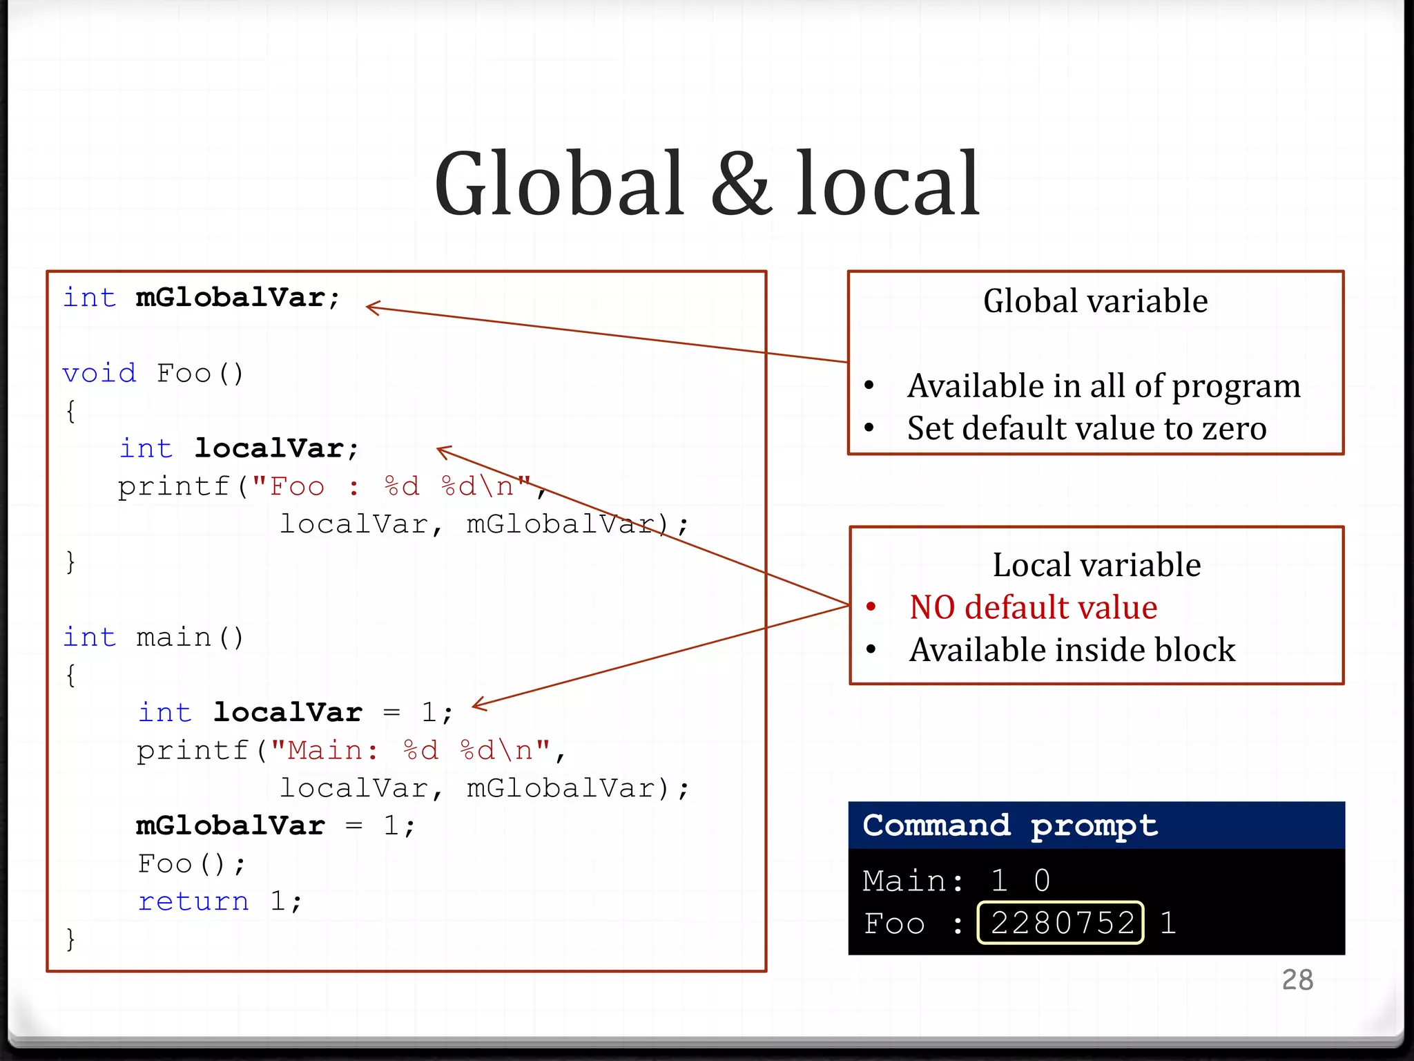Select the code line "int mGlobalVar;"
Screen dimensions: 1414x1061
pos(202,298)
